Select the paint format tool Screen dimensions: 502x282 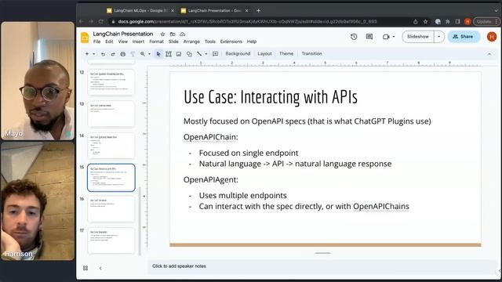click(133, 54)
